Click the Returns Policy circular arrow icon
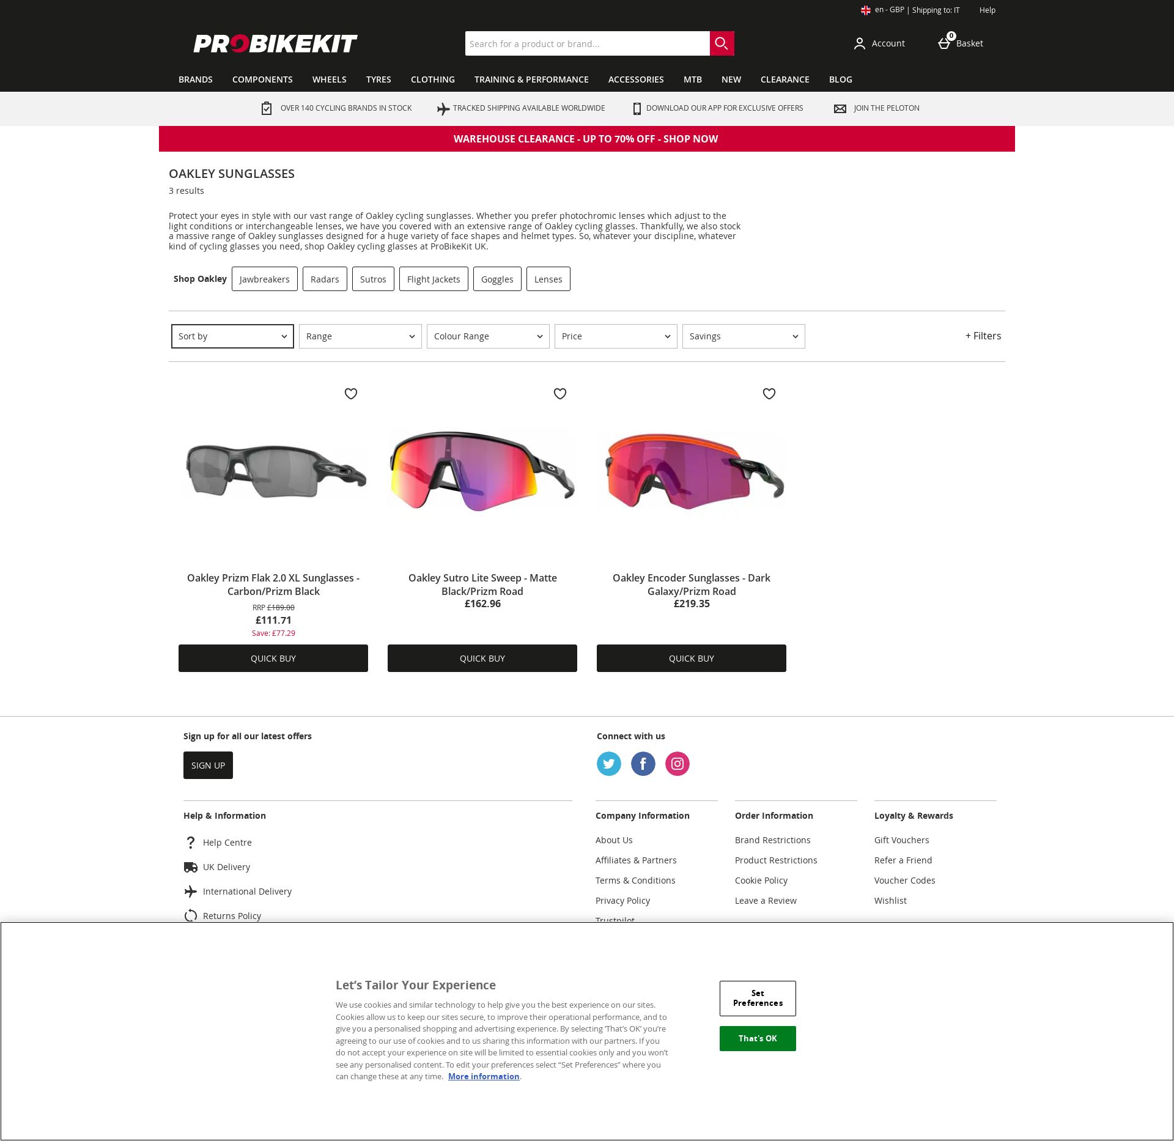Viewport: 1174px width, 1141px height. (x=191, y=915)
